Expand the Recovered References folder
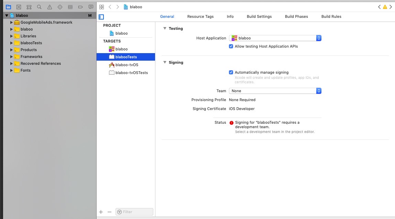The width and height of the screenshot is (395, 219). point(11,63)
